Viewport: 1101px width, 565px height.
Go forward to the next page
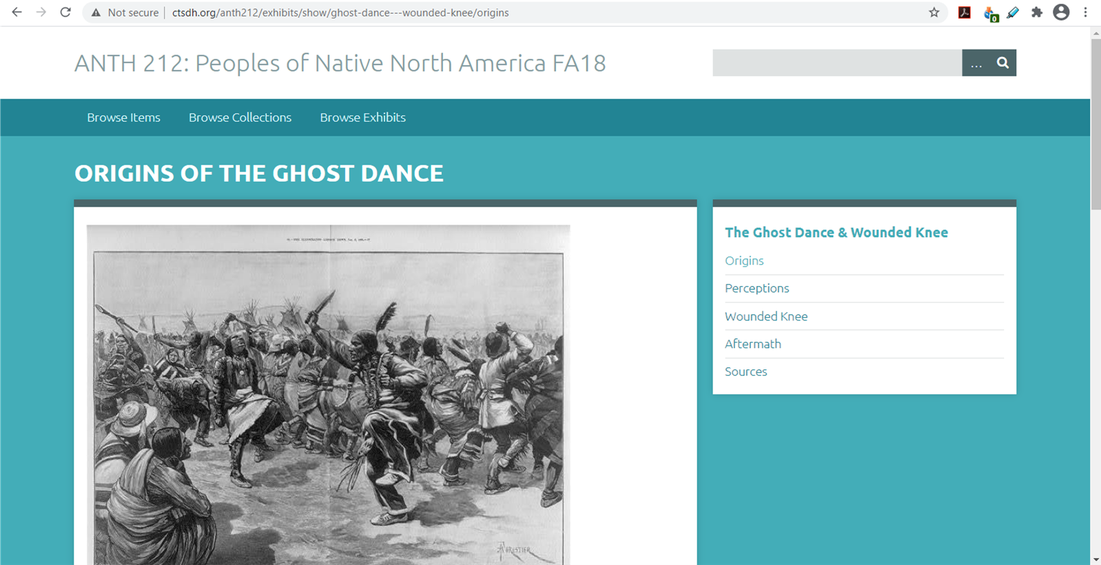(41, 12)
